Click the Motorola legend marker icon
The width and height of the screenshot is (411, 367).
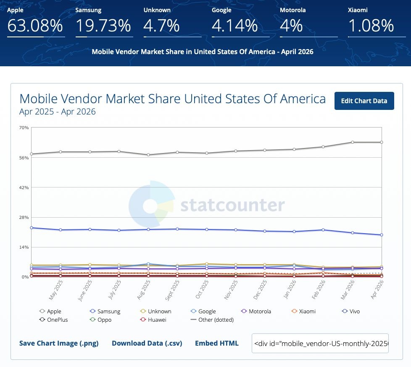pyautogui.click(x=244, y=311)
